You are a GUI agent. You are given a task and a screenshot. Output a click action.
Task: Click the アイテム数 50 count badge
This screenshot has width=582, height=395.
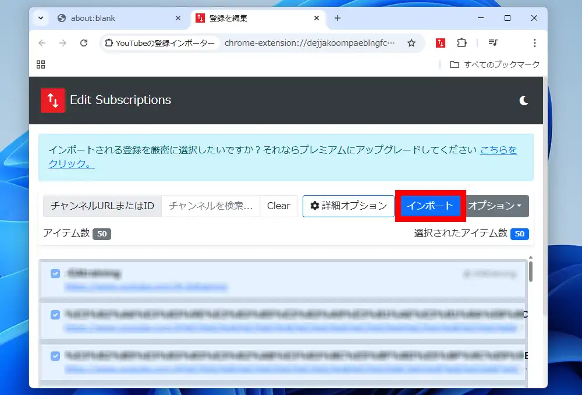coord(102,234)
